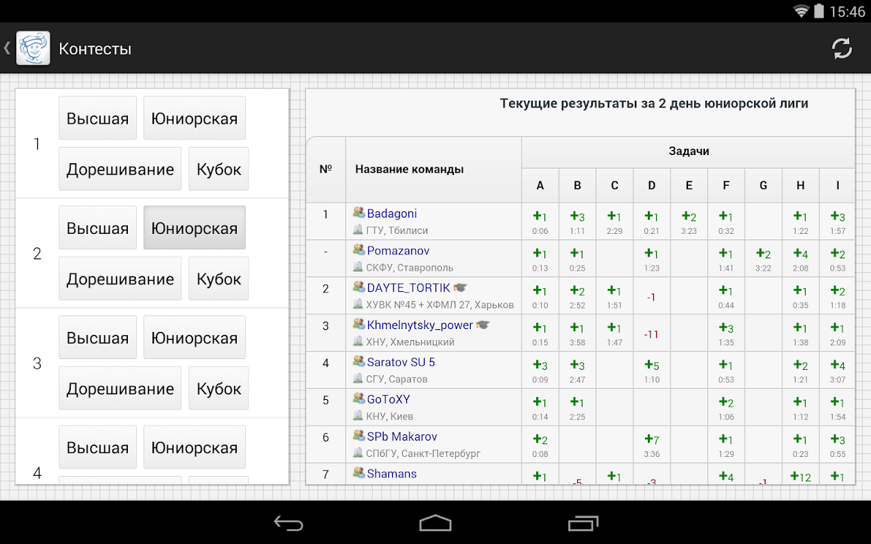Open Юниорская league for day 4

click(x=195, y=447)
